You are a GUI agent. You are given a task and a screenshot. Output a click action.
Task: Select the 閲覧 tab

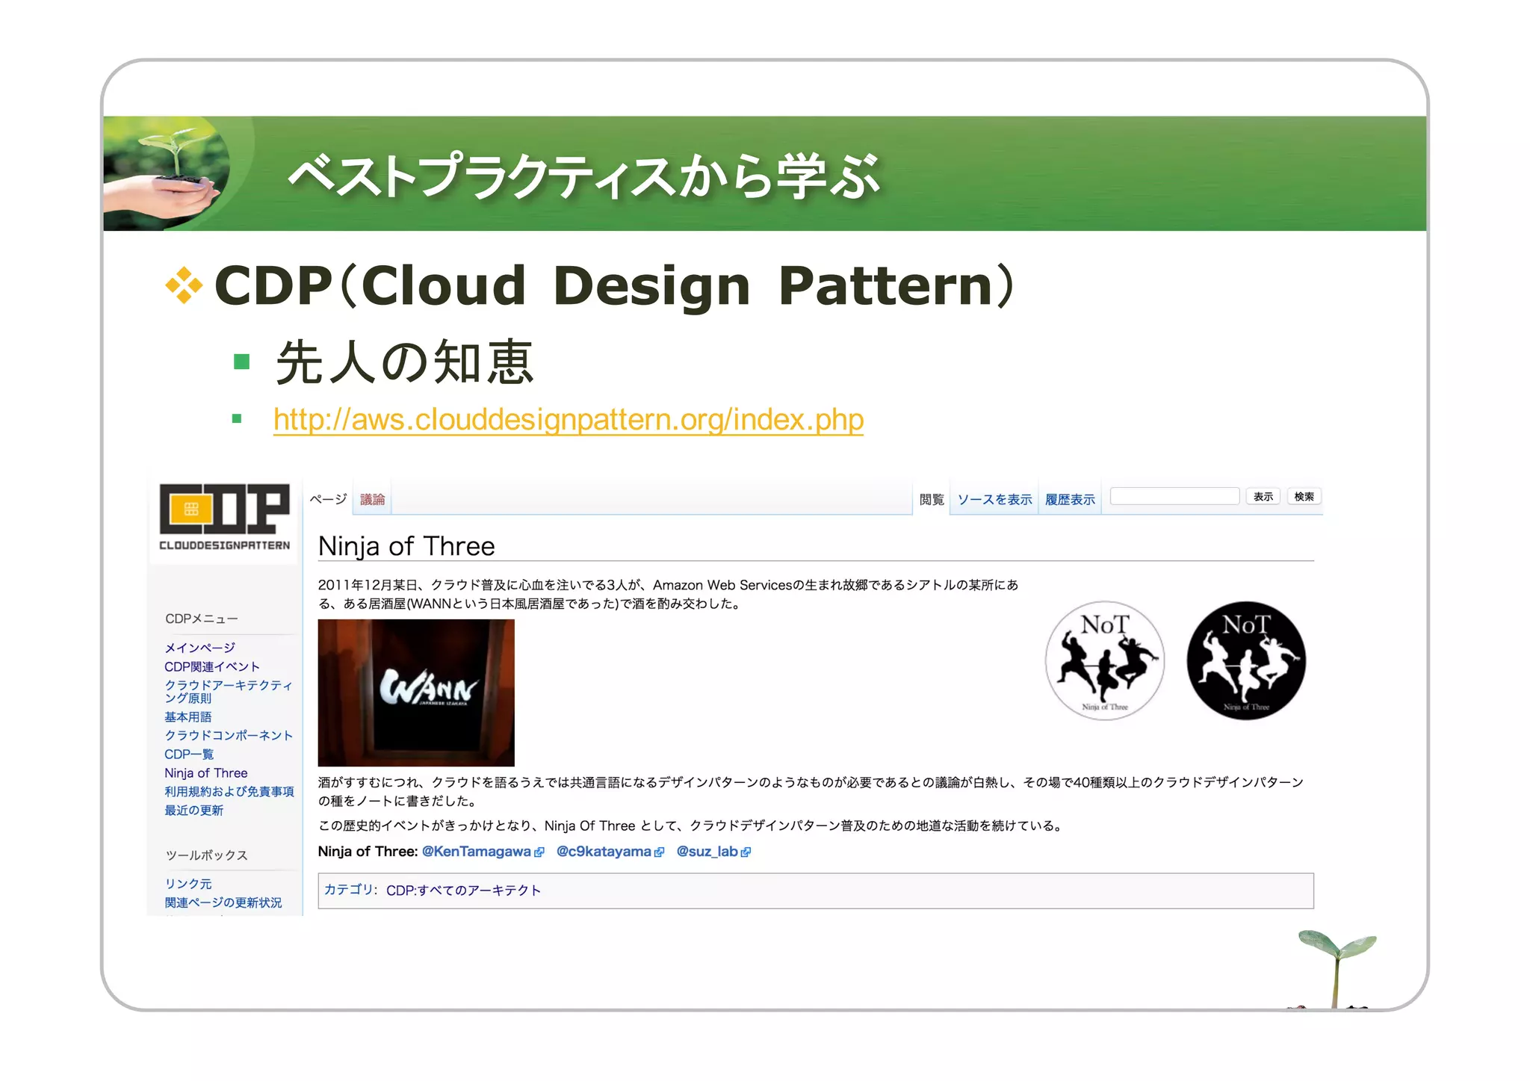tap(931, 499)
